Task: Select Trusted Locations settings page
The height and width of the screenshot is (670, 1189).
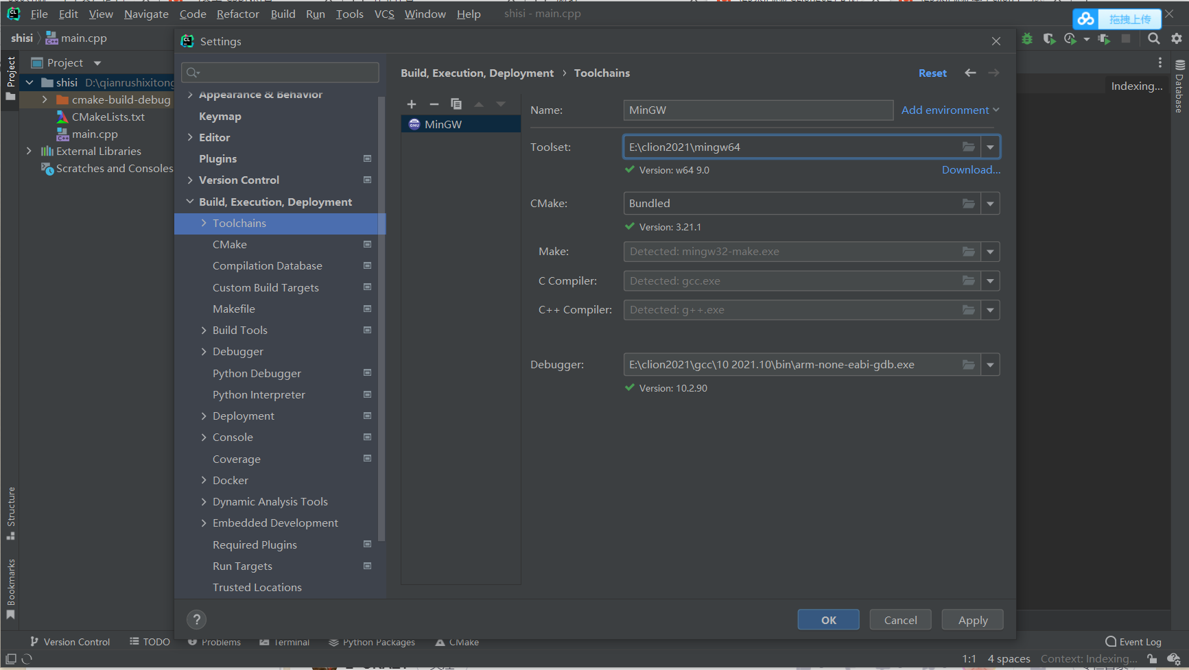Action: [257, 588]
